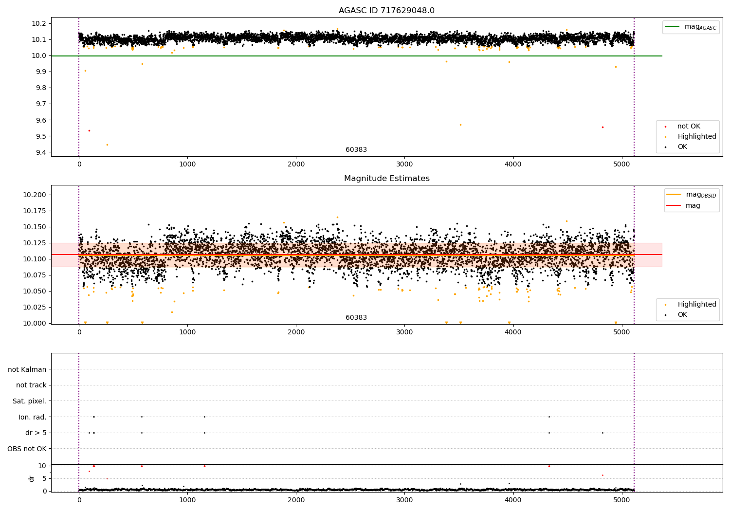Click the plot title 'AGASC ID 717629048.0'

386,11
